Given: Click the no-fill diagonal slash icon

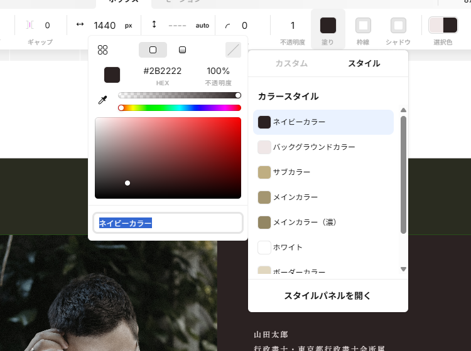Looking at the screenshot, I should pos(233,50).
